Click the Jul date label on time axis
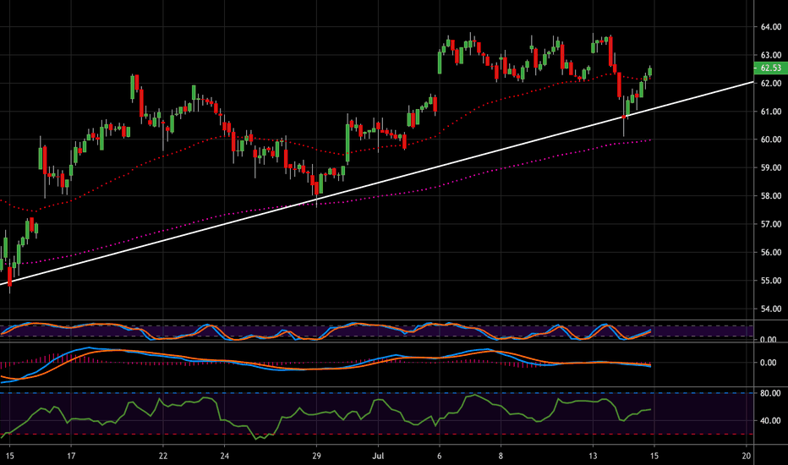This screenshot has height=465, width=788. [378, 456]
